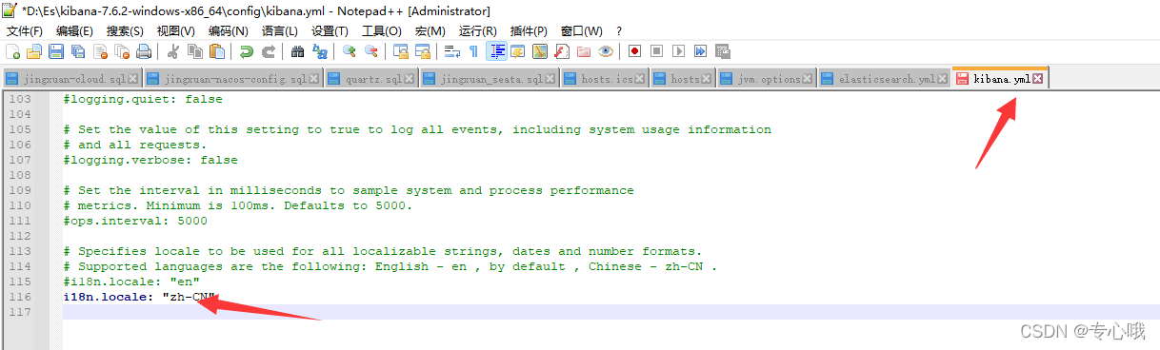Toggle the monitoring eye icon

coord(606,51)
